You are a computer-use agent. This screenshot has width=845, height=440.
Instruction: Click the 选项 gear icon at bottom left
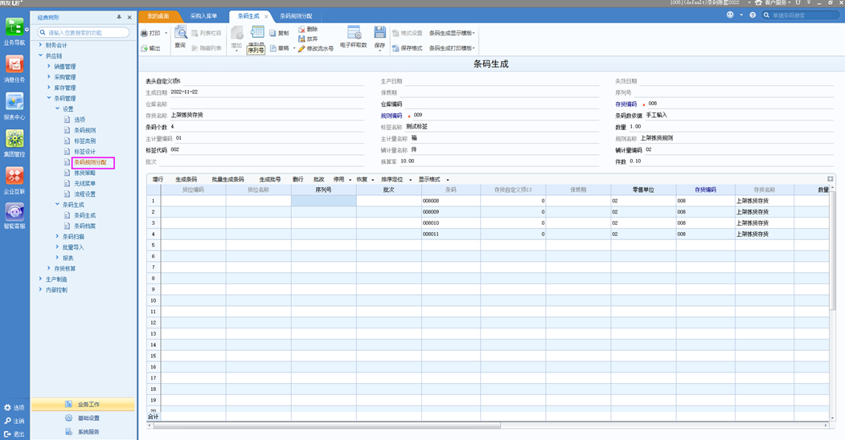7,408
